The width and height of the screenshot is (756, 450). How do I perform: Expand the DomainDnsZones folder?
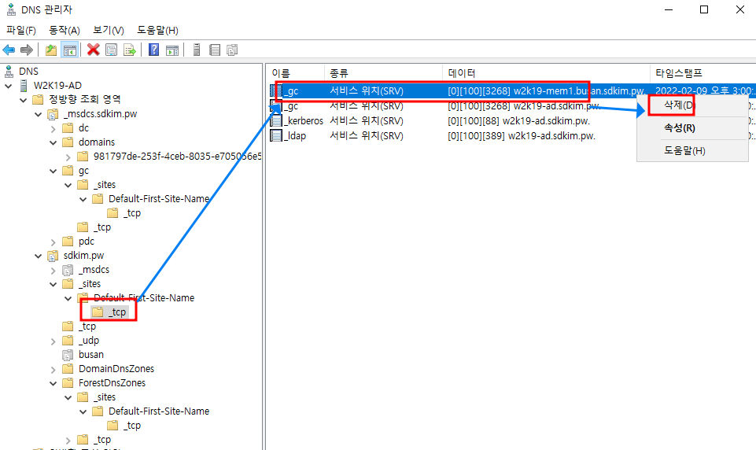coord(53,370)
